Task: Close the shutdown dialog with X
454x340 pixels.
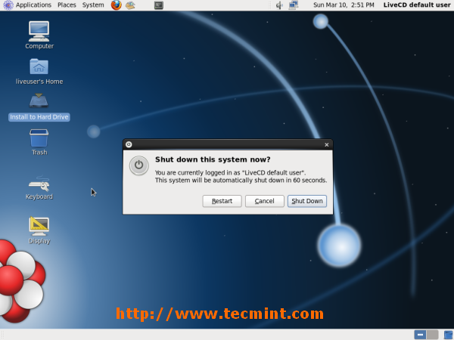Action: pyautogui.click(x=327, y=144)
